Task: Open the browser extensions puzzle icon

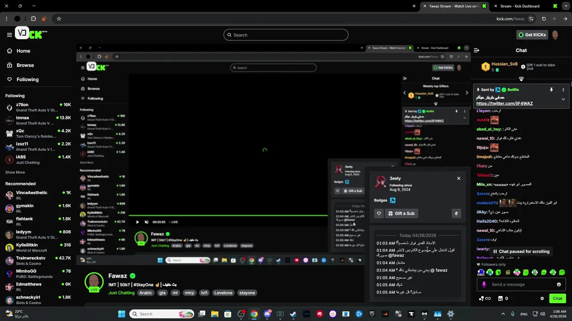Action: click(x=34, y=19)
